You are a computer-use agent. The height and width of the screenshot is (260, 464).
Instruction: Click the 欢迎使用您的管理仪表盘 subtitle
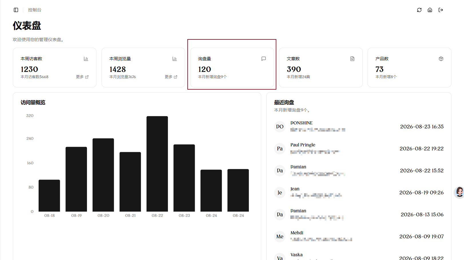point(38,40)
